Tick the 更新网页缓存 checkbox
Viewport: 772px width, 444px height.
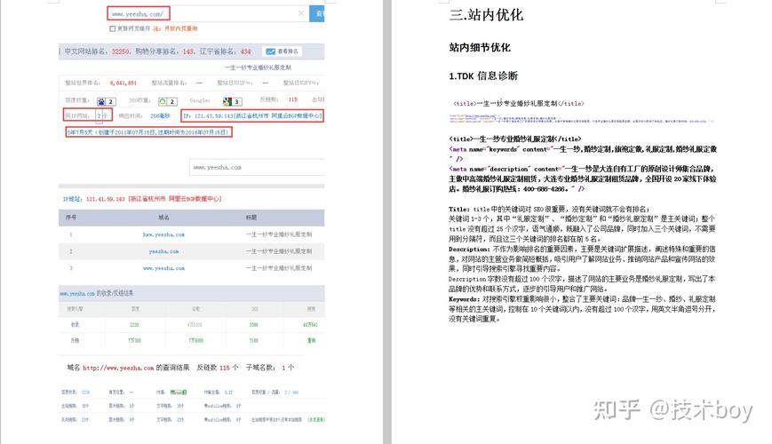tap(112, 28)
